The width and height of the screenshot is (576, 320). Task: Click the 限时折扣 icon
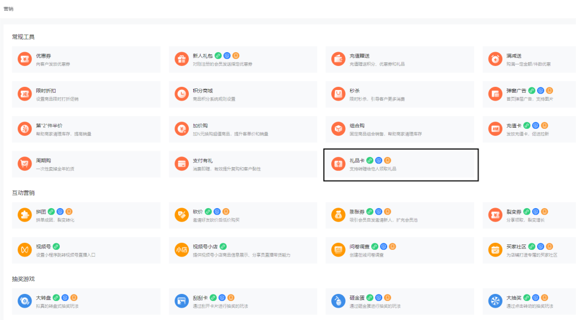(25, 94)
